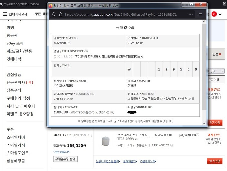Open 항공권 in sidebar
Image resolution: width=227 pixels, height=171 pixels.
(x=12, y=35)
